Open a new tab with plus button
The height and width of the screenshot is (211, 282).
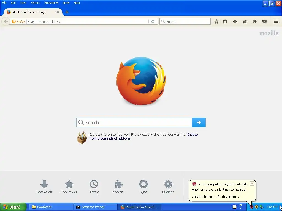pos(67,12)
